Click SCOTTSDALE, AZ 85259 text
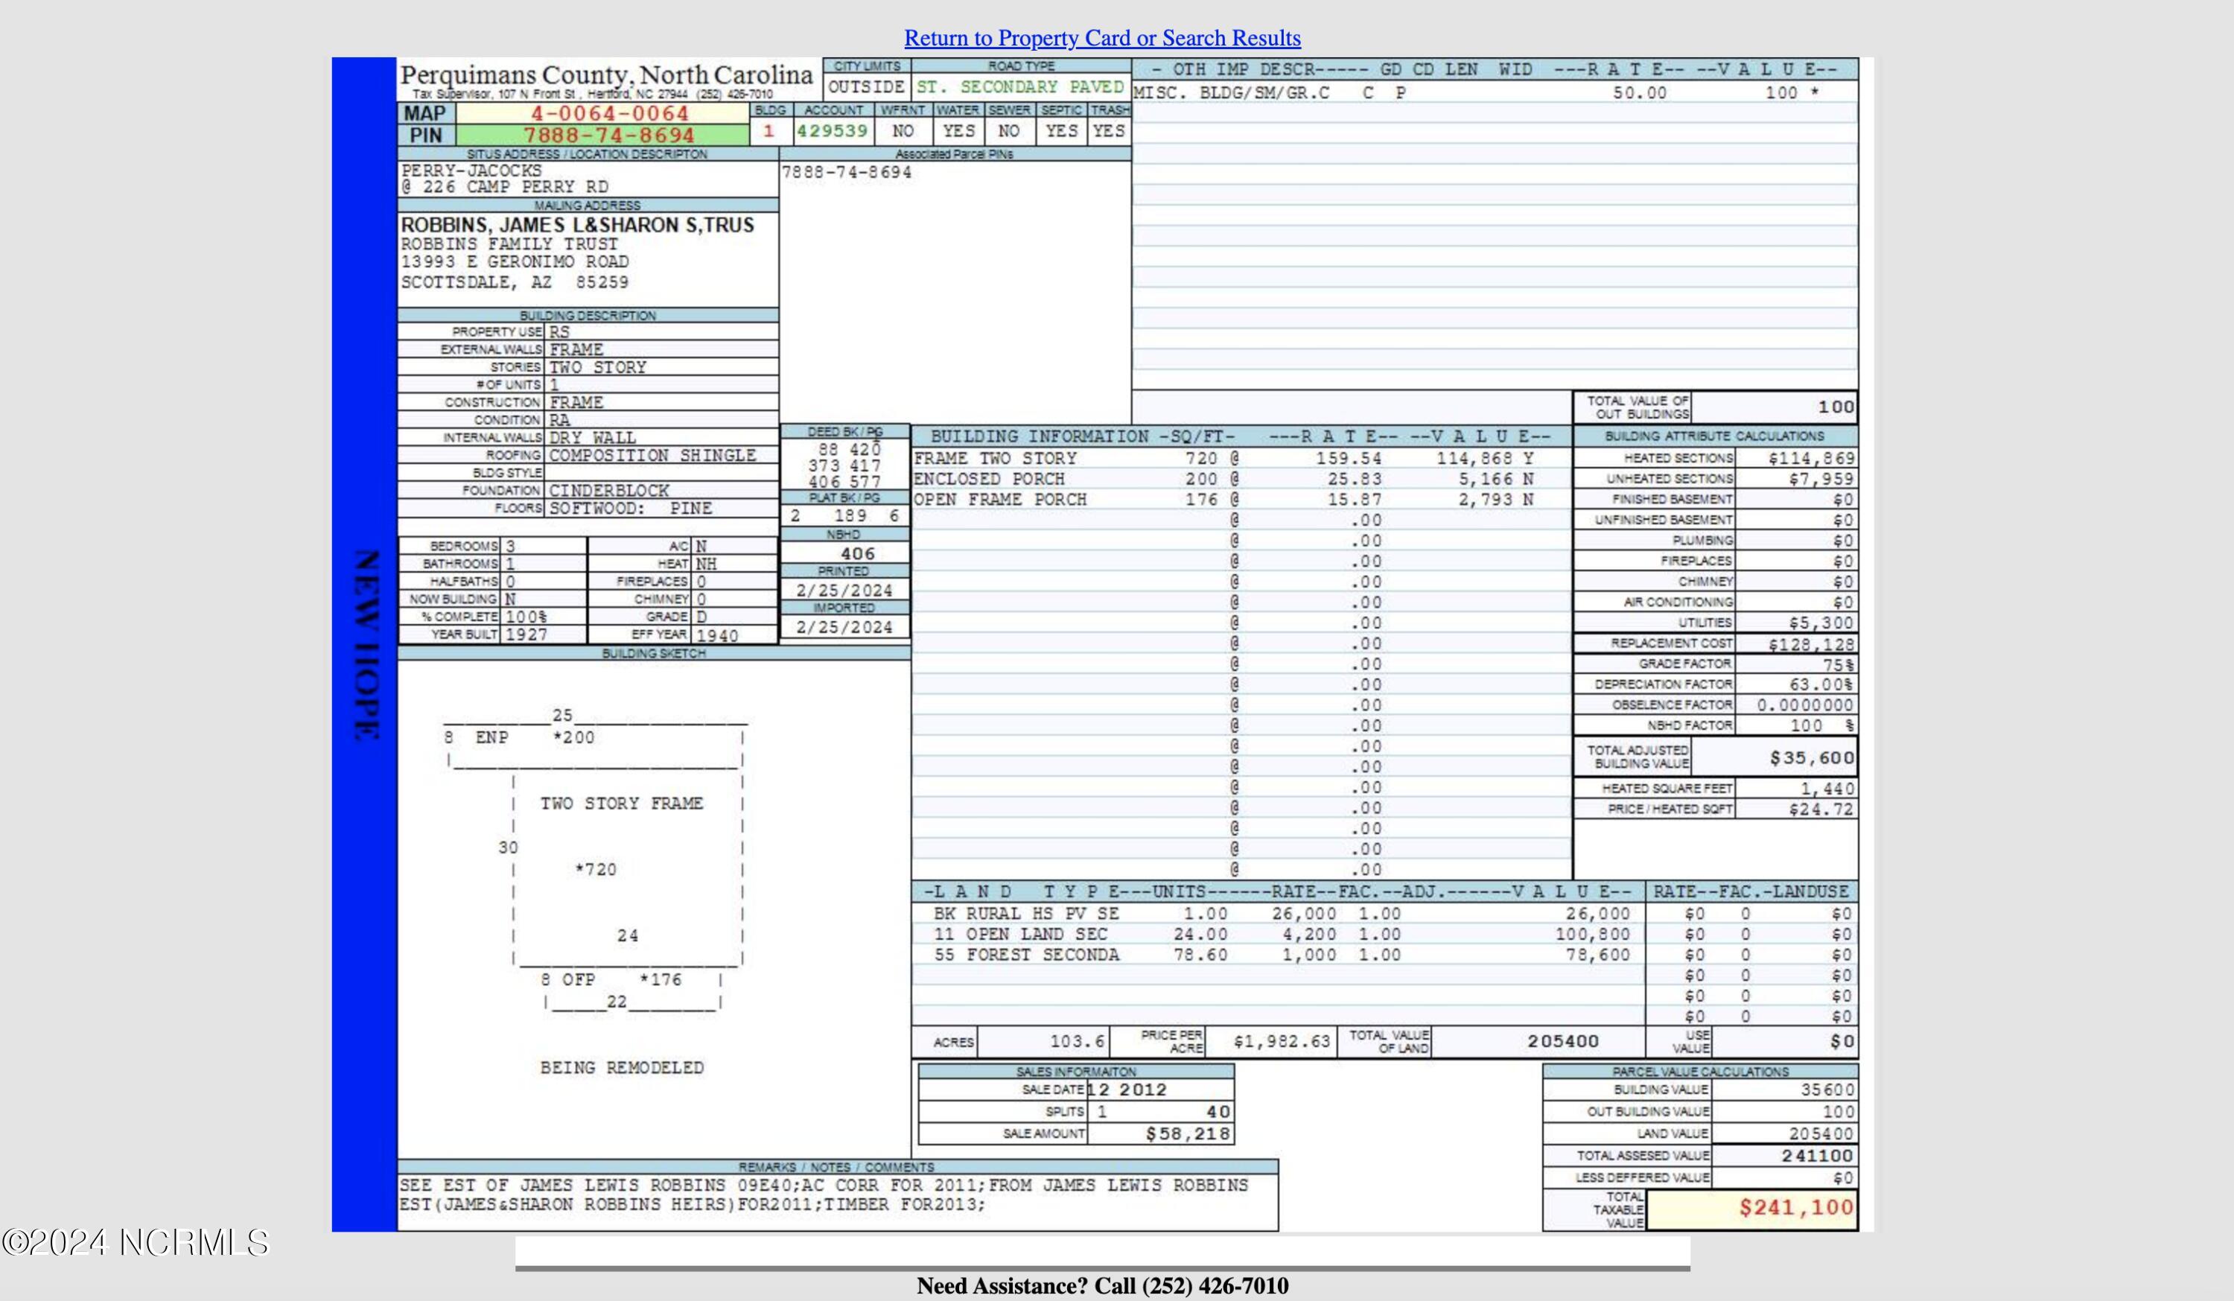The height and width of the screenshot is (1301, 2234). (514, 283)
